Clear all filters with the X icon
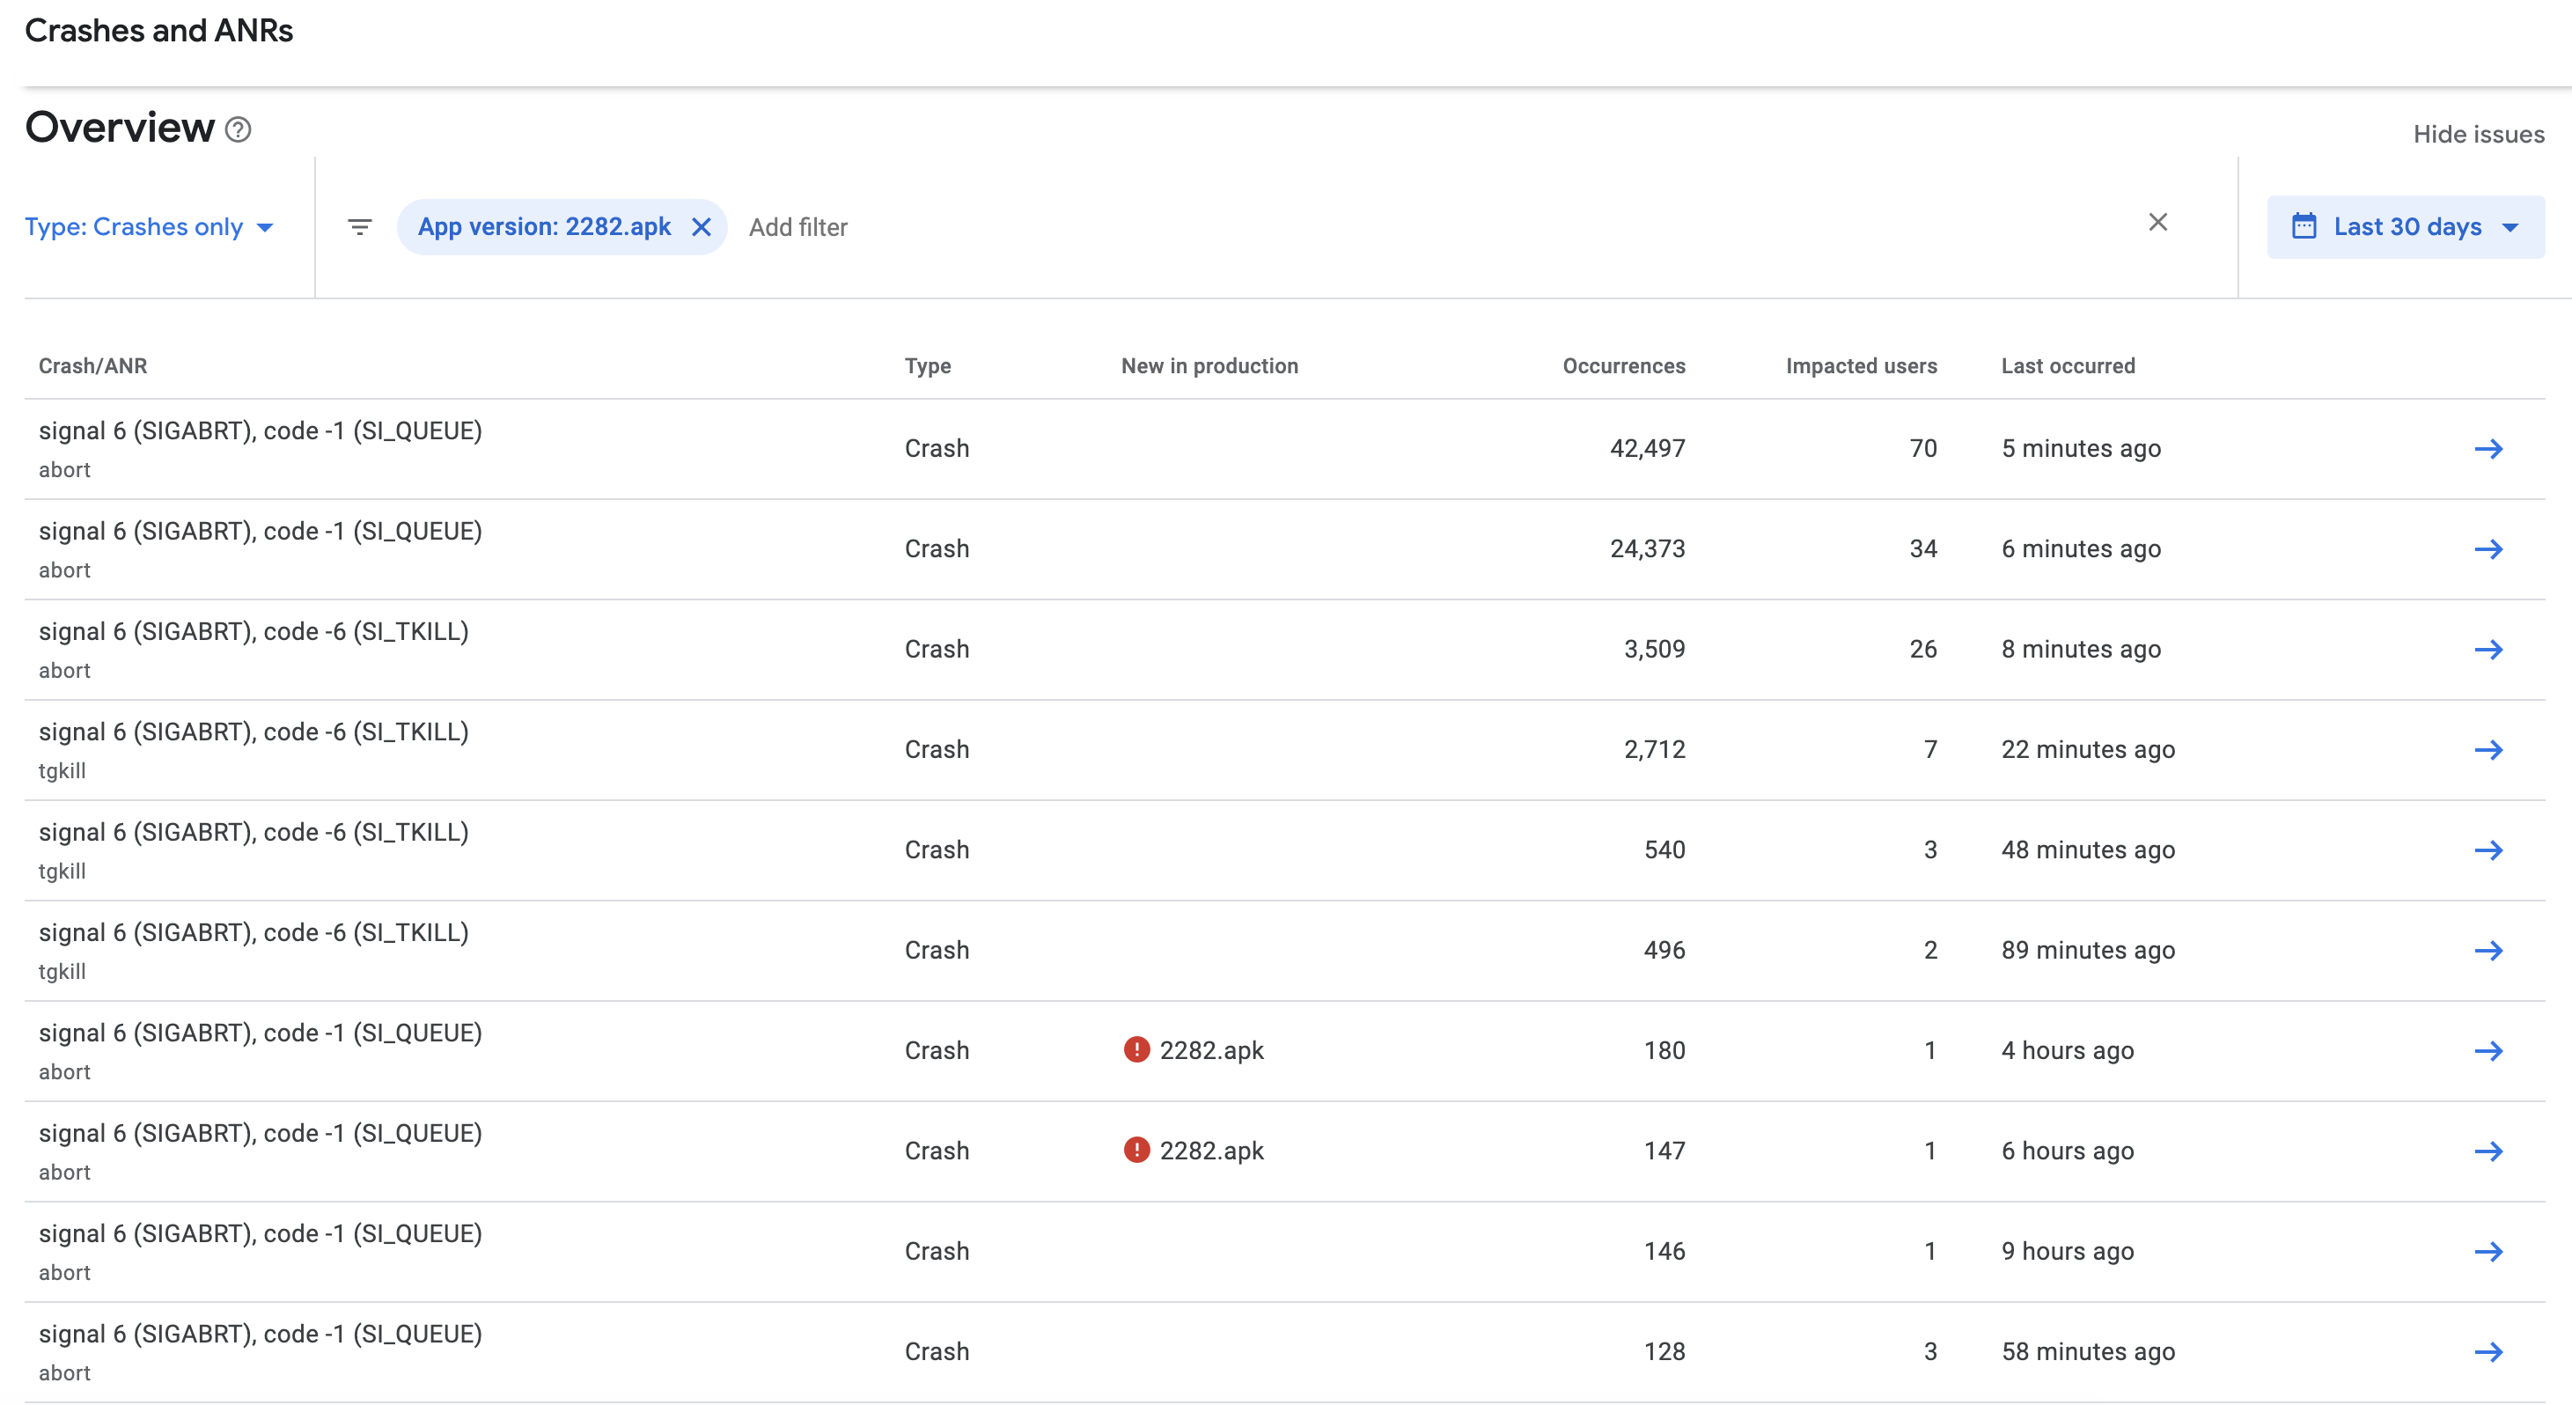2572x1405 pixels. pos(2157,223)
